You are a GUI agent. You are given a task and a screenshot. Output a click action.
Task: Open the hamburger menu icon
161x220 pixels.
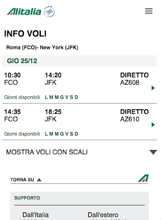click(149, 11)
